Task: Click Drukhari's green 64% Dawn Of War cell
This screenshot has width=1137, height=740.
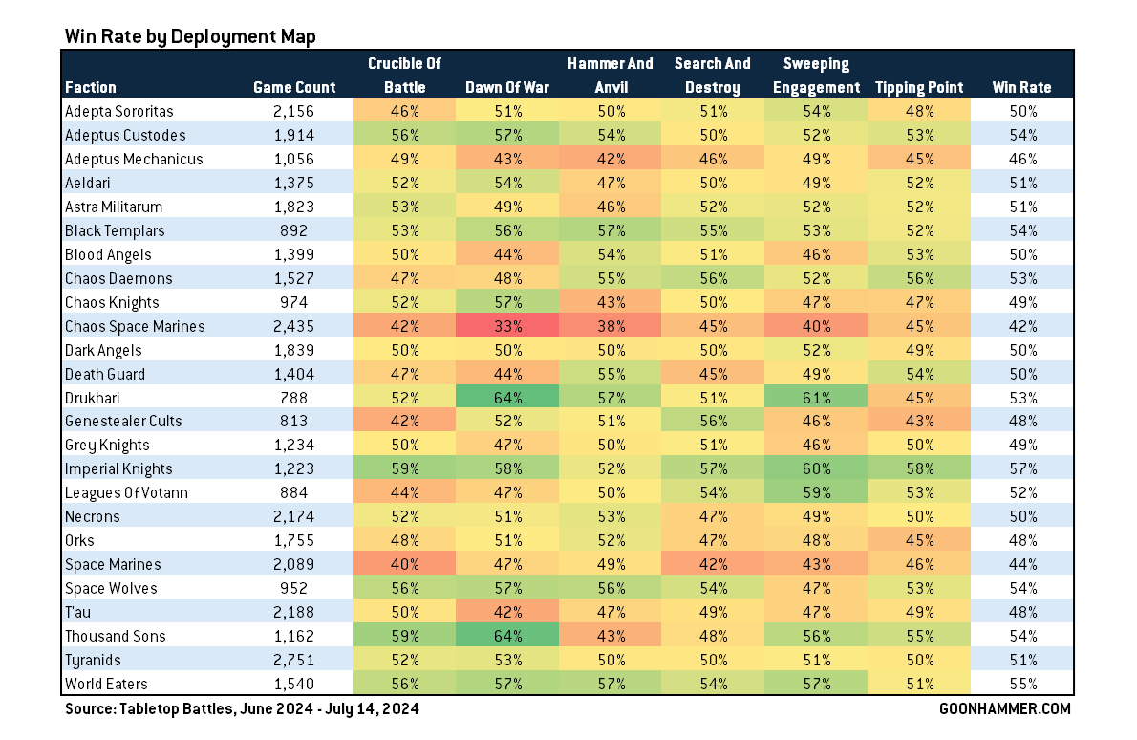Action: click(506, 398)
